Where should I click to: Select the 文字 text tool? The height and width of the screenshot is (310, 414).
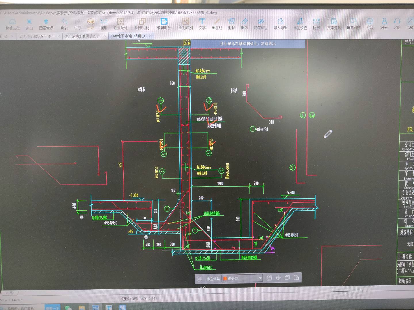[x=202, y=24]
